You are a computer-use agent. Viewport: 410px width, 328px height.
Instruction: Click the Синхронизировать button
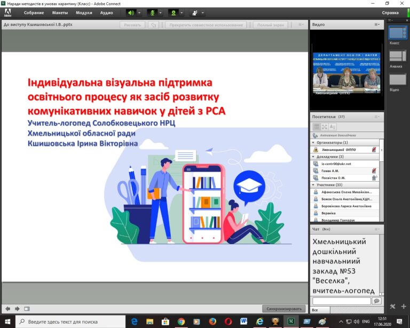284,309
